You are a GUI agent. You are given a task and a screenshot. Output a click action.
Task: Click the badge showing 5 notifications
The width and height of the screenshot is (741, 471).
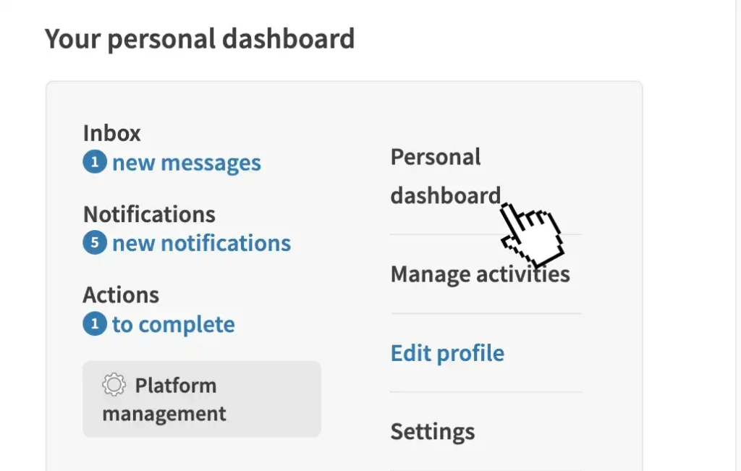click(x=95, y=243)
